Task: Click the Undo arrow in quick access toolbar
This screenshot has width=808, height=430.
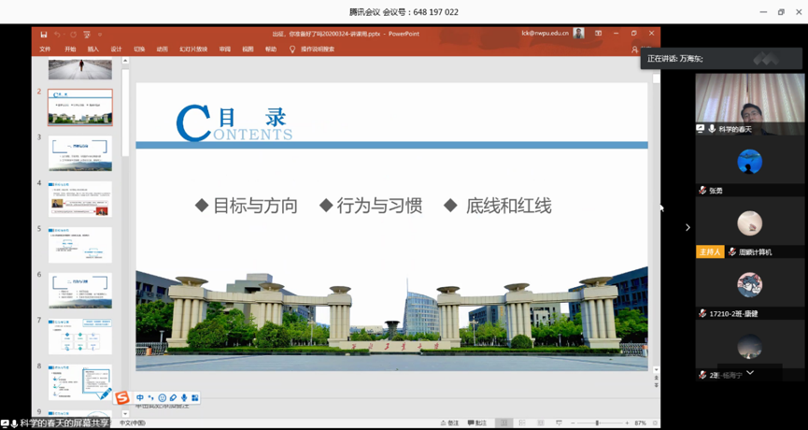Action: (x=57, y=35)
